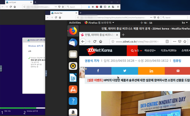Viewport: 190px width, 116px height.
Task: Bookmark the Ubuntu Test noVNC page
Action: click(158, 17)
